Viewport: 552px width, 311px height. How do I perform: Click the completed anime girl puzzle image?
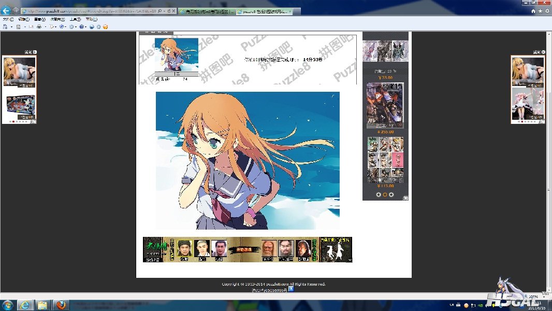[x=248, y=161]
